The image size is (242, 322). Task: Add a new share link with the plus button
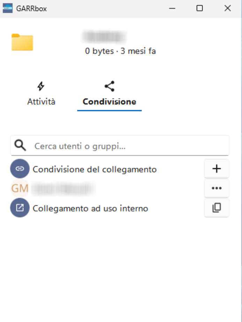[x=216, y=168]
